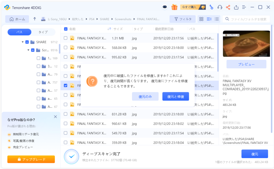Click the details panel vertical scrollbar
Viewport: 274px width, 169px height.
[x=272, y=79]
